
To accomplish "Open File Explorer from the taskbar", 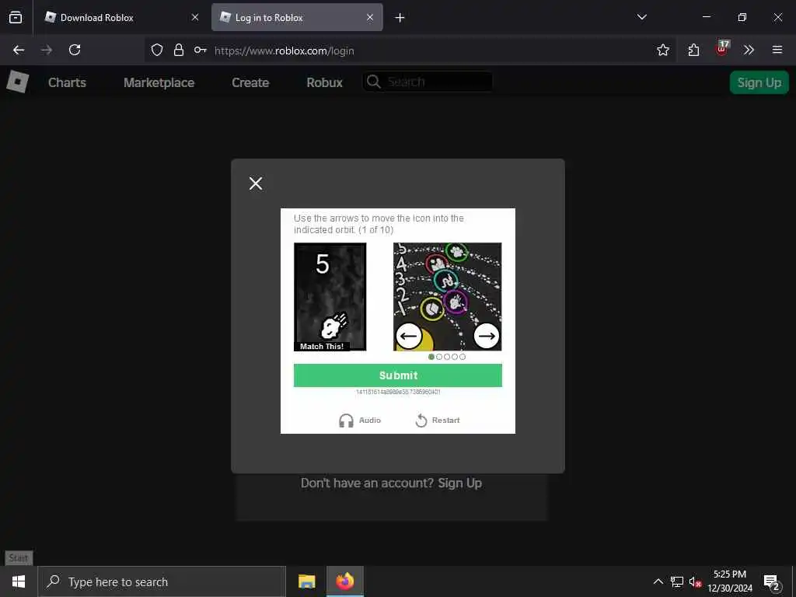I will click(306, 581).
